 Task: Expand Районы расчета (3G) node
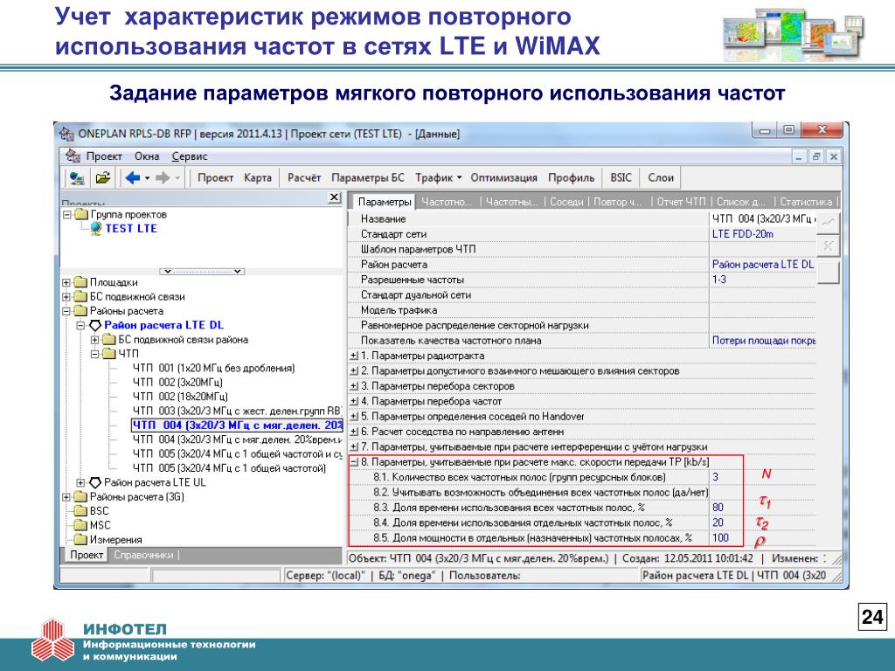pos(66,497)
